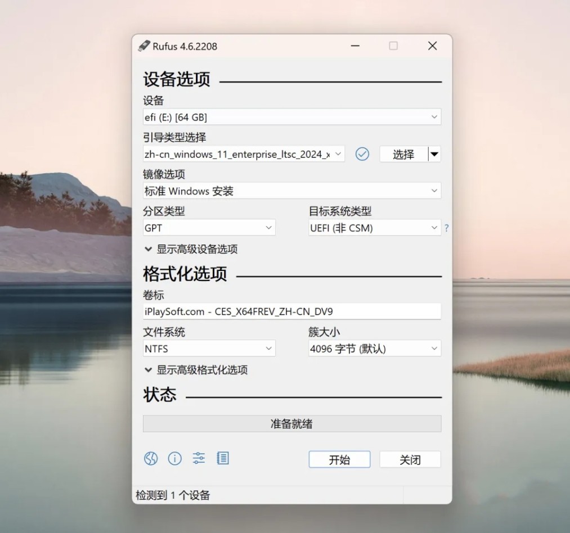
Task: Click the volume label field iPlaySoft.com
Action: (292, 311)
